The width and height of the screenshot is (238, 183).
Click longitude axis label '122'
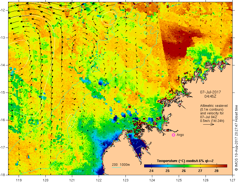[99, 180]
